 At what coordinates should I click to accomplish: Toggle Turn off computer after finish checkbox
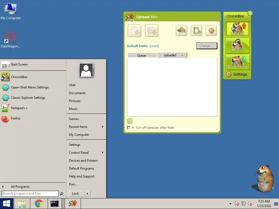(x=129, y=128)
